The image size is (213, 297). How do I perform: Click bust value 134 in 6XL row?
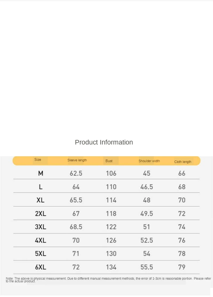click(111, 267)
